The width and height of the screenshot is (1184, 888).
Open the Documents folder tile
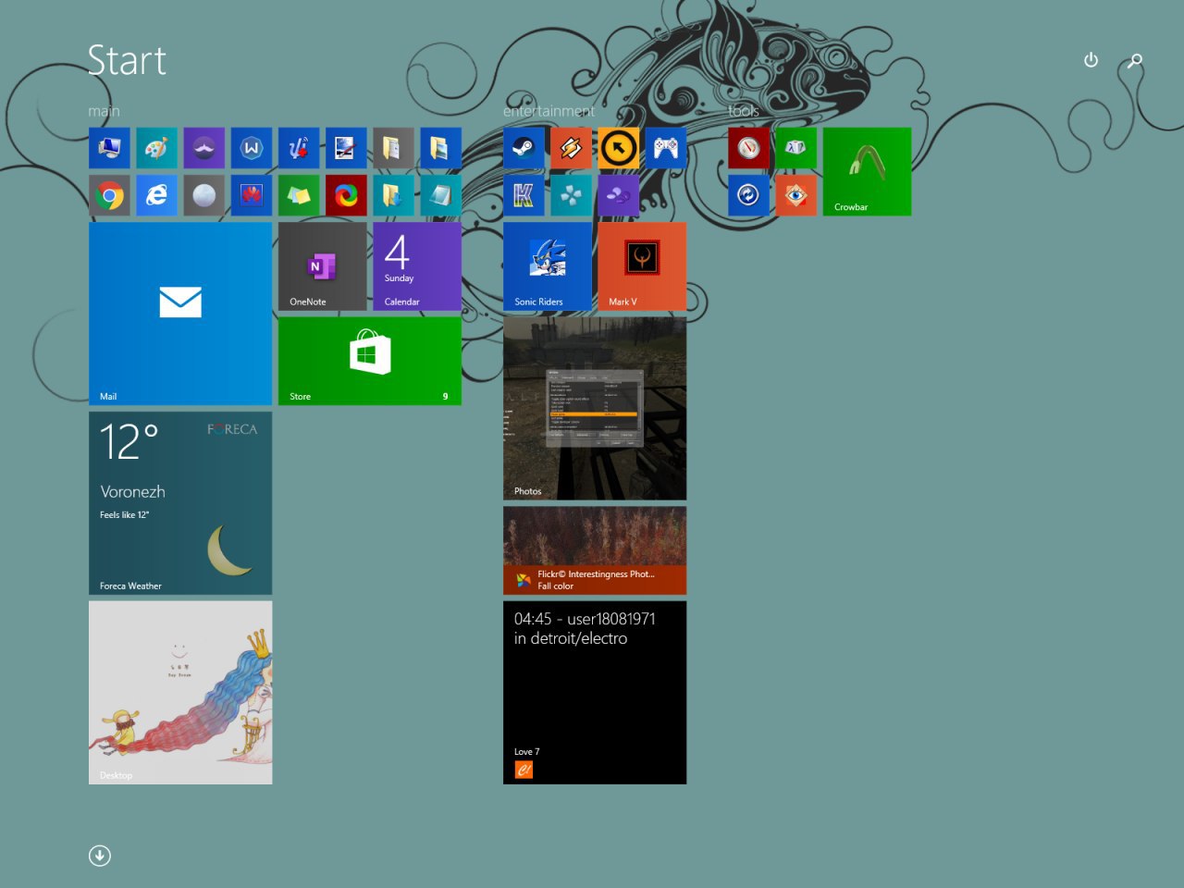[x=393, y=148]
